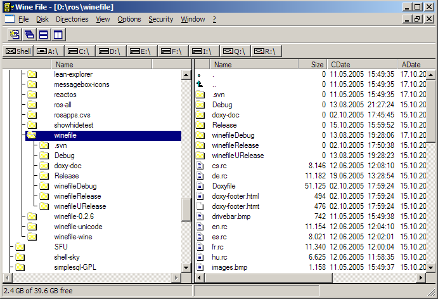
Task: Click the doxy-footer.html file icon
Action: pyautogui.click(x=200, y=196)
